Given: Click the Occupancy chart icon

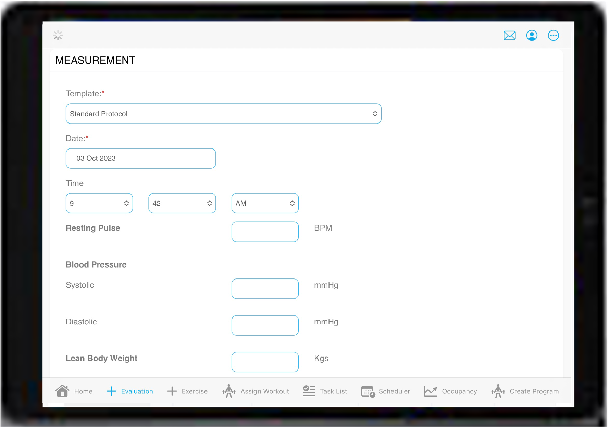Looking at the screenshot, I should click(x=431, y=391).
